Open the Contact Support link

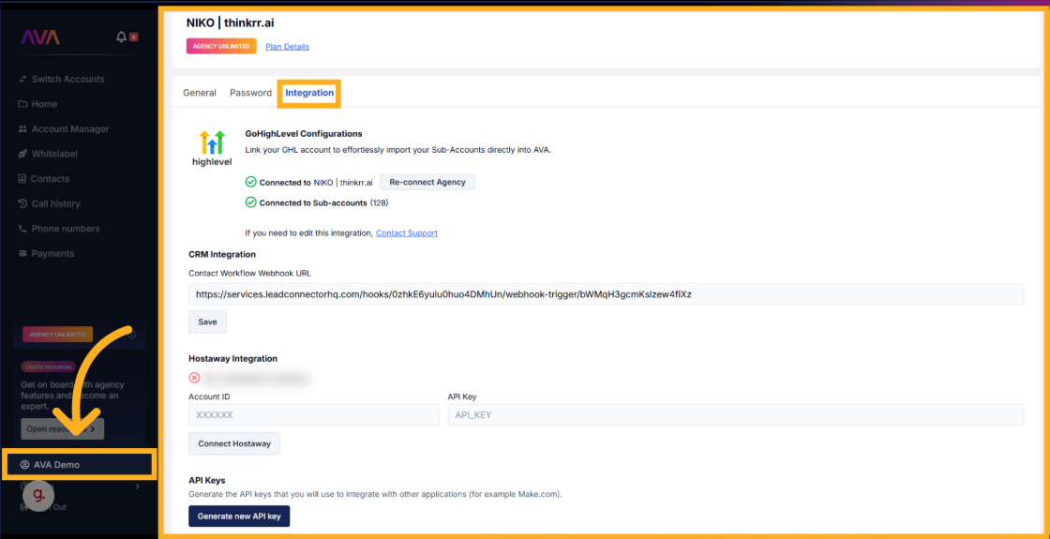coord(407,233)
